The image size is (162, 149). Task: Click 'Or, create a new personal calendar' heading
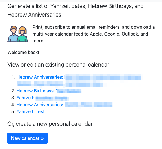click(x=50, y=124)
